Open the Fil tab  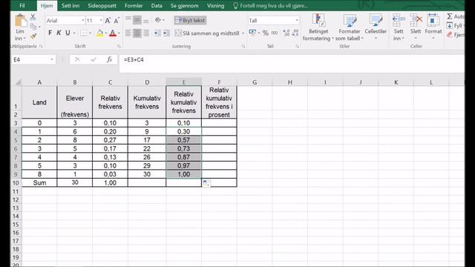22,5
